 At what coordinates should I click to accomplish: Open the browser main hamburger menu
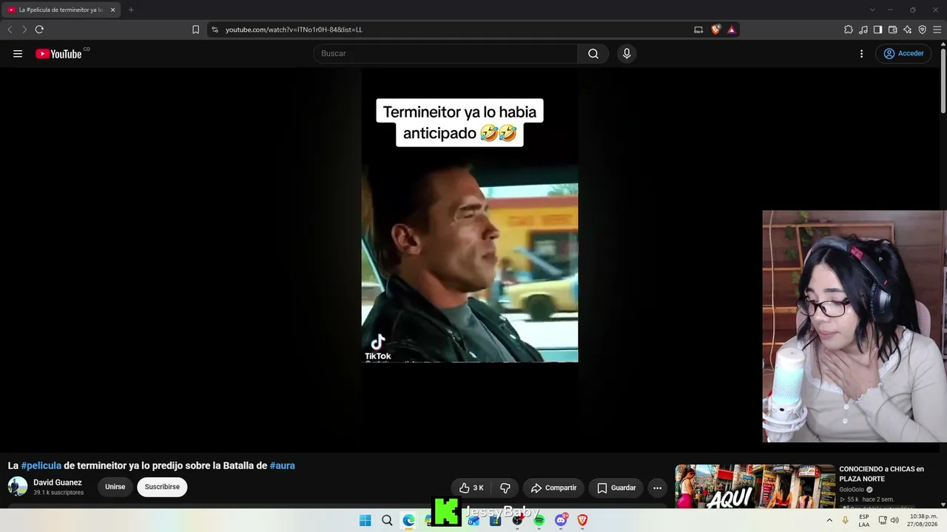tap(937, 30)
